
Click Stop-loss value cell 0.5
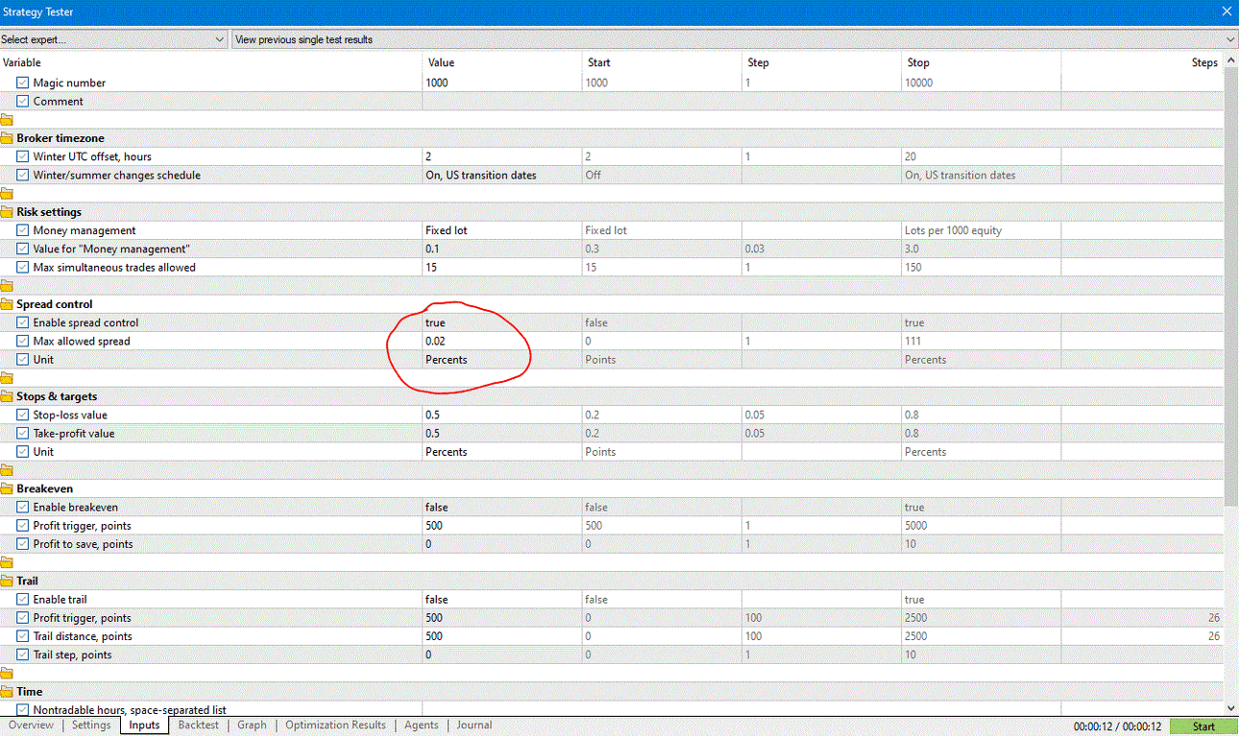502,415
